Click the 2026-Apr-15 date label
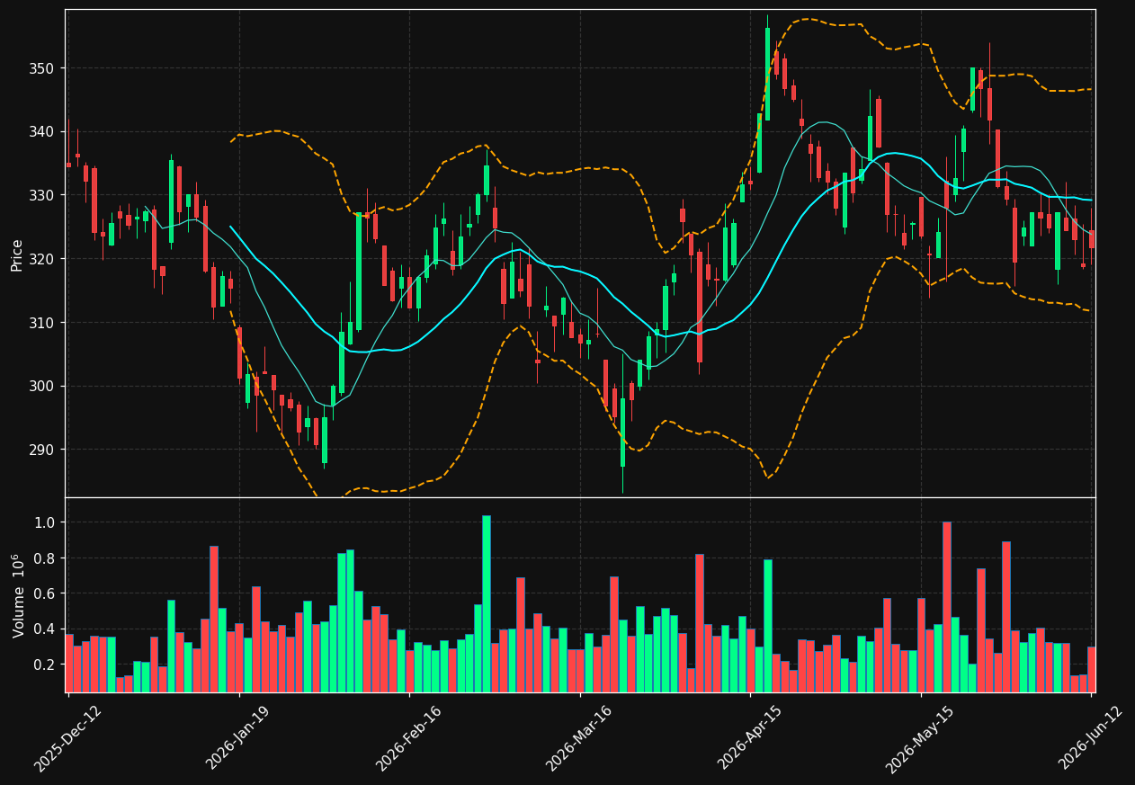 (x=750, y=737)
